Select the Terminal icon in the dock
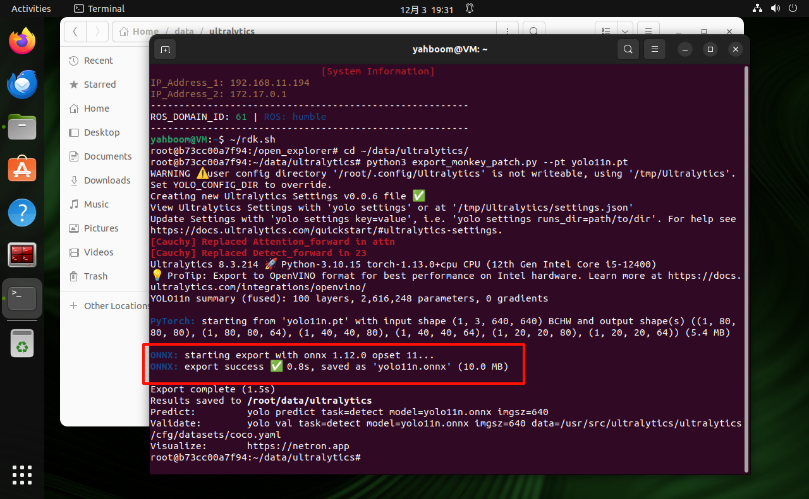The height and width of the screenshot is (499, 809). [x=22, y=298]
